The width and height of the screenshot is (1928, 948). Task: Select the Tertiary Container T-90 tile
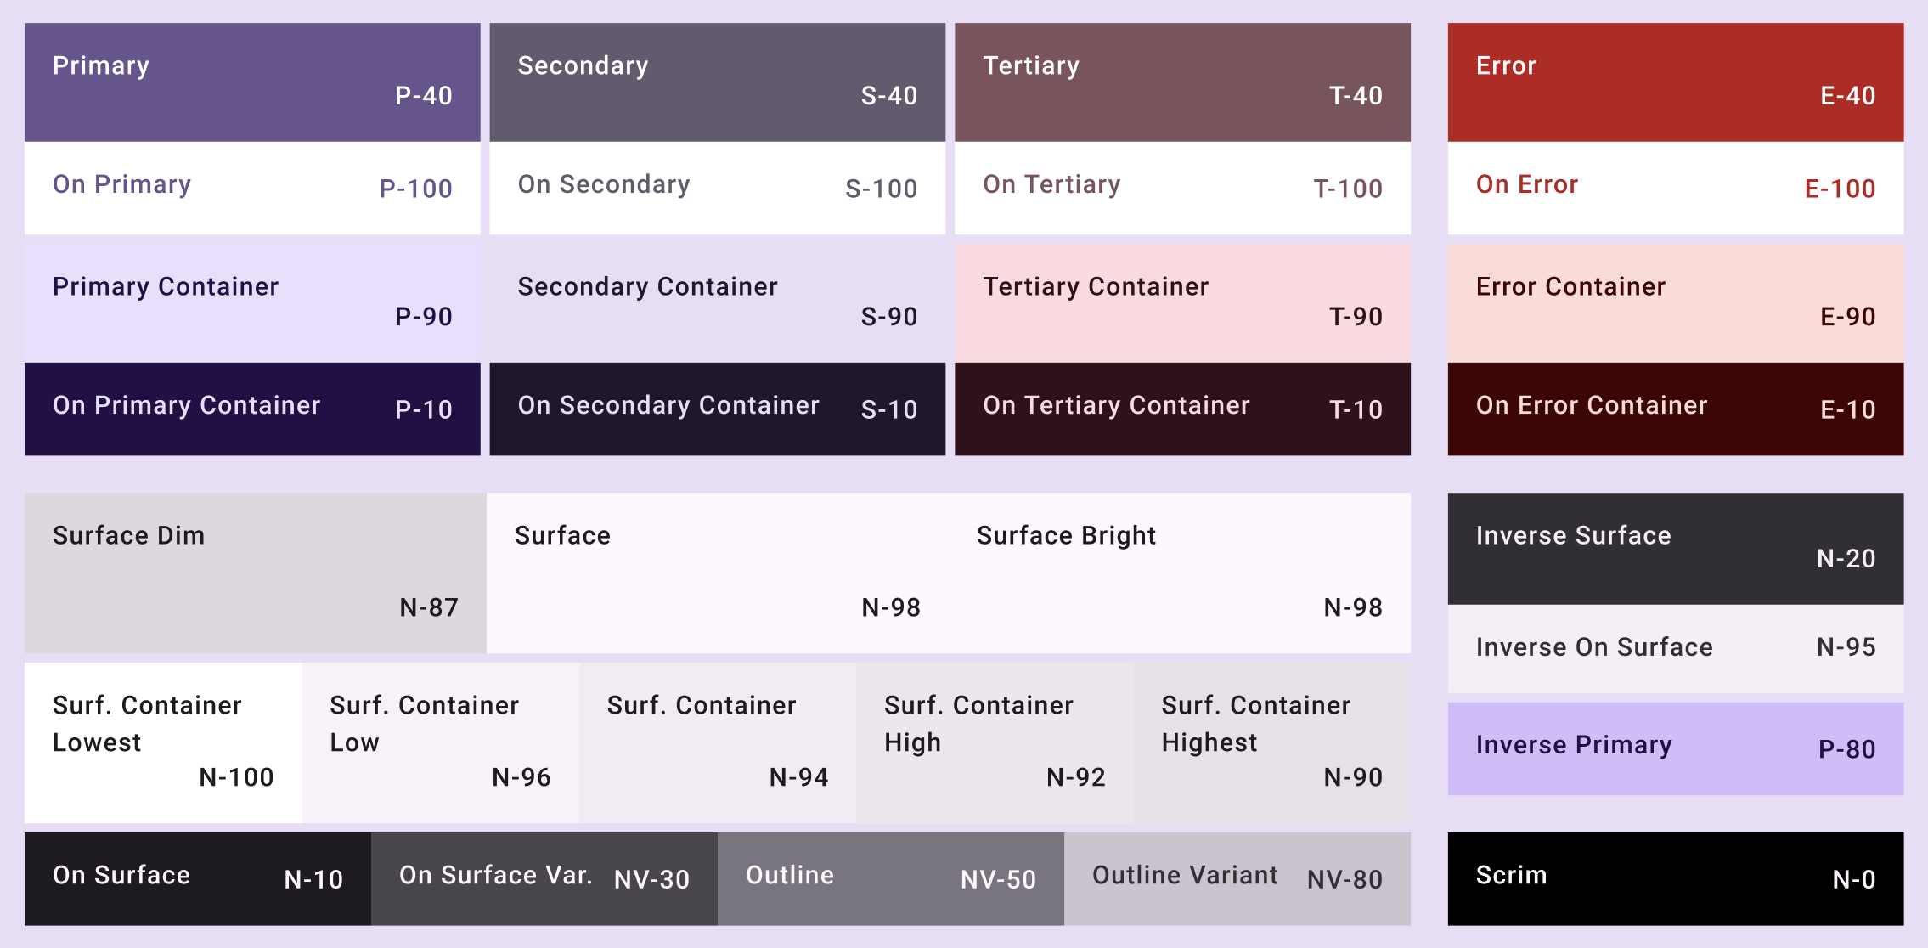[x=1182, y=302]
